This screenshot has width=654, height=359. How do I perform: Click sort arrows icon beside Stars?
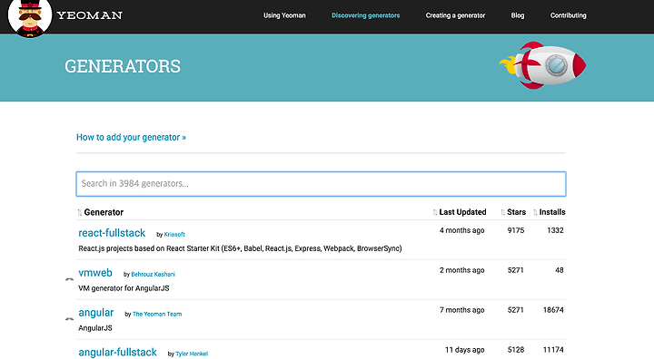[503, 212]
